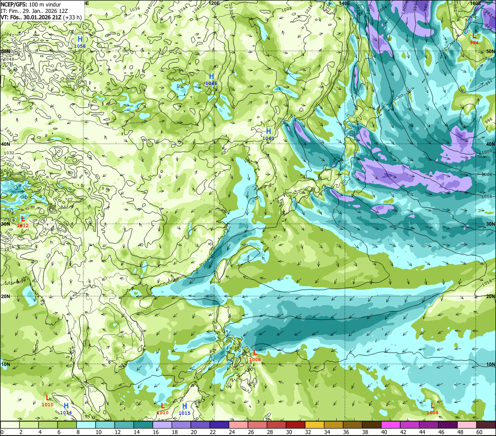Select the bright magenta 40–42 legend swatch
Viewport: 496px width, 436px height.
click(391, 425)
